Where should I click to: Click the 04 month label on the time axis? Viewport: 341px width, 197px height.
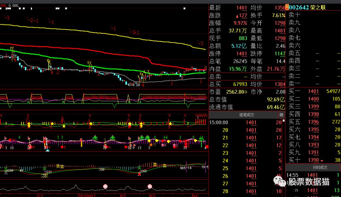pyautogui.click(x=195, y=195)
